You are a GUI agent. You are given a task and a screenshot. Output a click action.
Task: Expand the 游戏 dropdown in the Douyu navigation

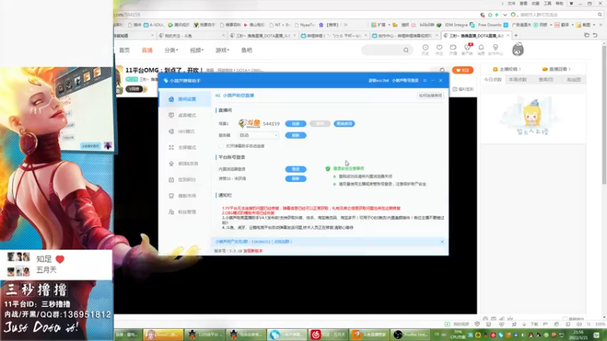(222, 50)
